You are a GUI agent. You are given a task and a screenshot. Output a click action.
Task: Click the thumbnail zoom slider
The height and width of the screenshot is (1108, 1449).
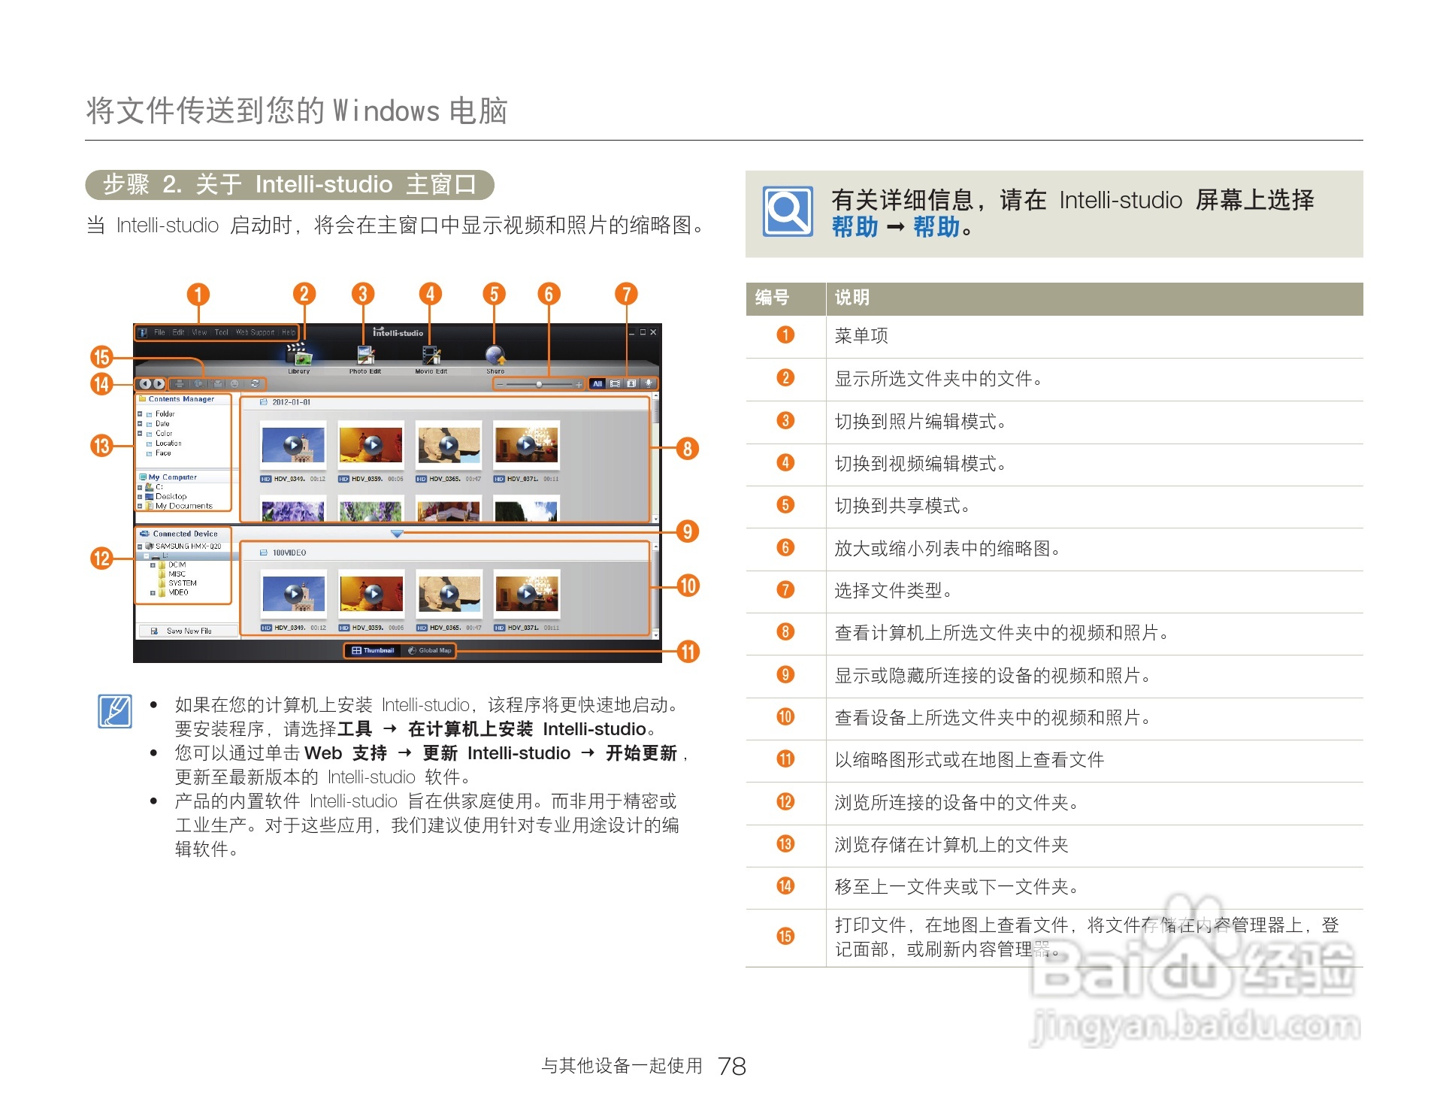coord(540,383)
